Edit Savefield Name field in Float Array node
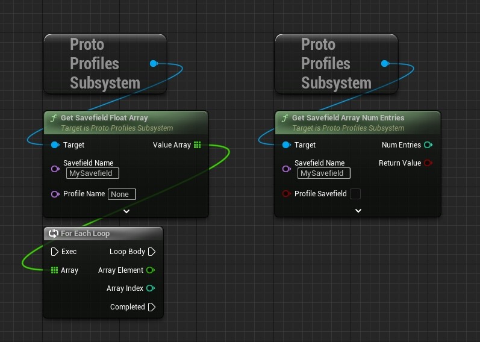The height and width of the screenshot is (342, 480). [x=93, y=173]
